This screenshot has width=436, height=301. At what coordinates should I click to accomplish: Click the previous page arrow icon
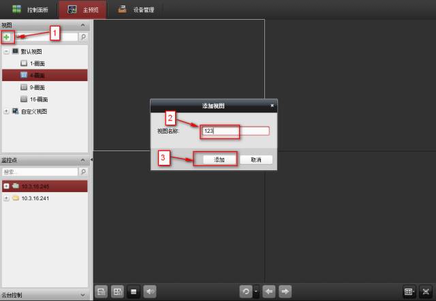click(269, 291)
